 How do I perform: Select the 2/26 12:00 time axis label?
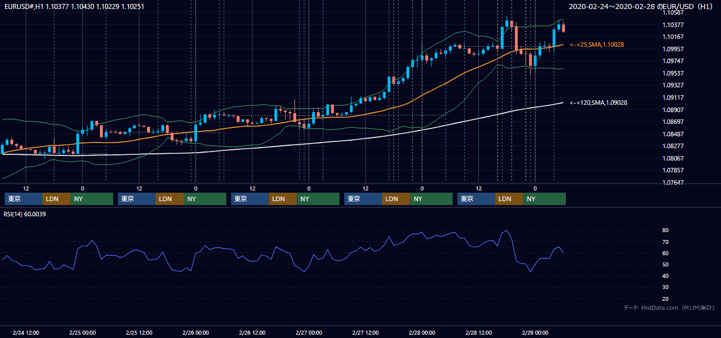252,332
